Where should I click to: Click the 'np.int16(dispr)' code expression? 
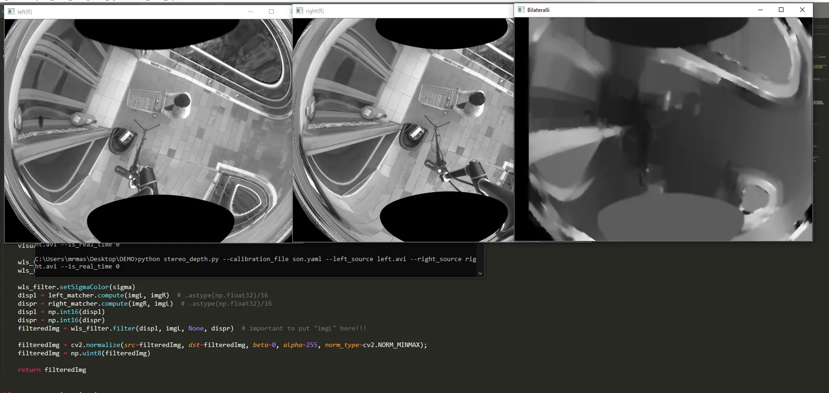click(x=76, y=320)
